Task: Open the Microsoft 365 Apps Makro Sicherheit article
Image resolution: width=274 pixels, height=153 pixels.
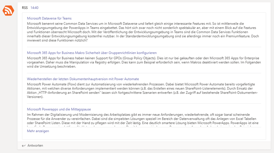Action: click(x=92, y=53)
